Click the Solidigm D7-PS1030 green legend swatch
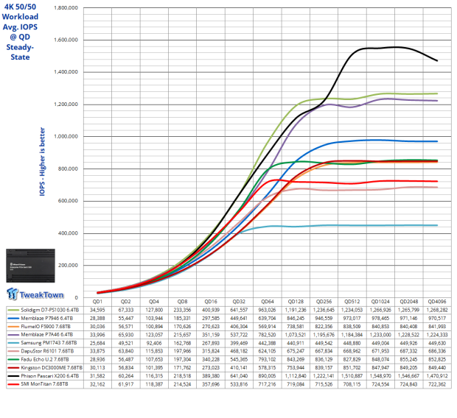Viewport: 457px width, 418px height. click(x=13, y=311)
